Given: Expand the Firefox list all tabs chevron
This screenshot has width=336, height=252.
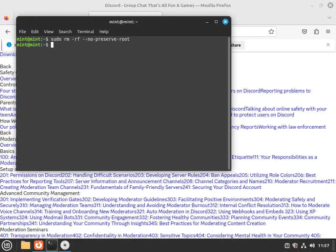Looking at the screenshot, I should click(329, 18).
